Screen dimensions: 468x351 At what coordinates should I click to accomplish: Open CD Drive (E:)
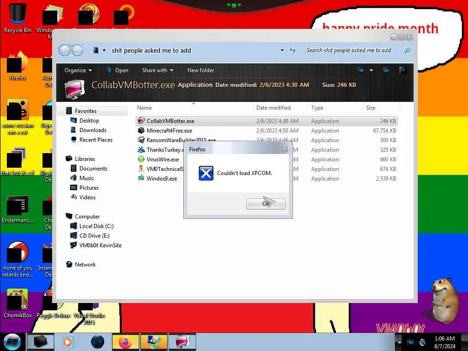coord(94,235)
